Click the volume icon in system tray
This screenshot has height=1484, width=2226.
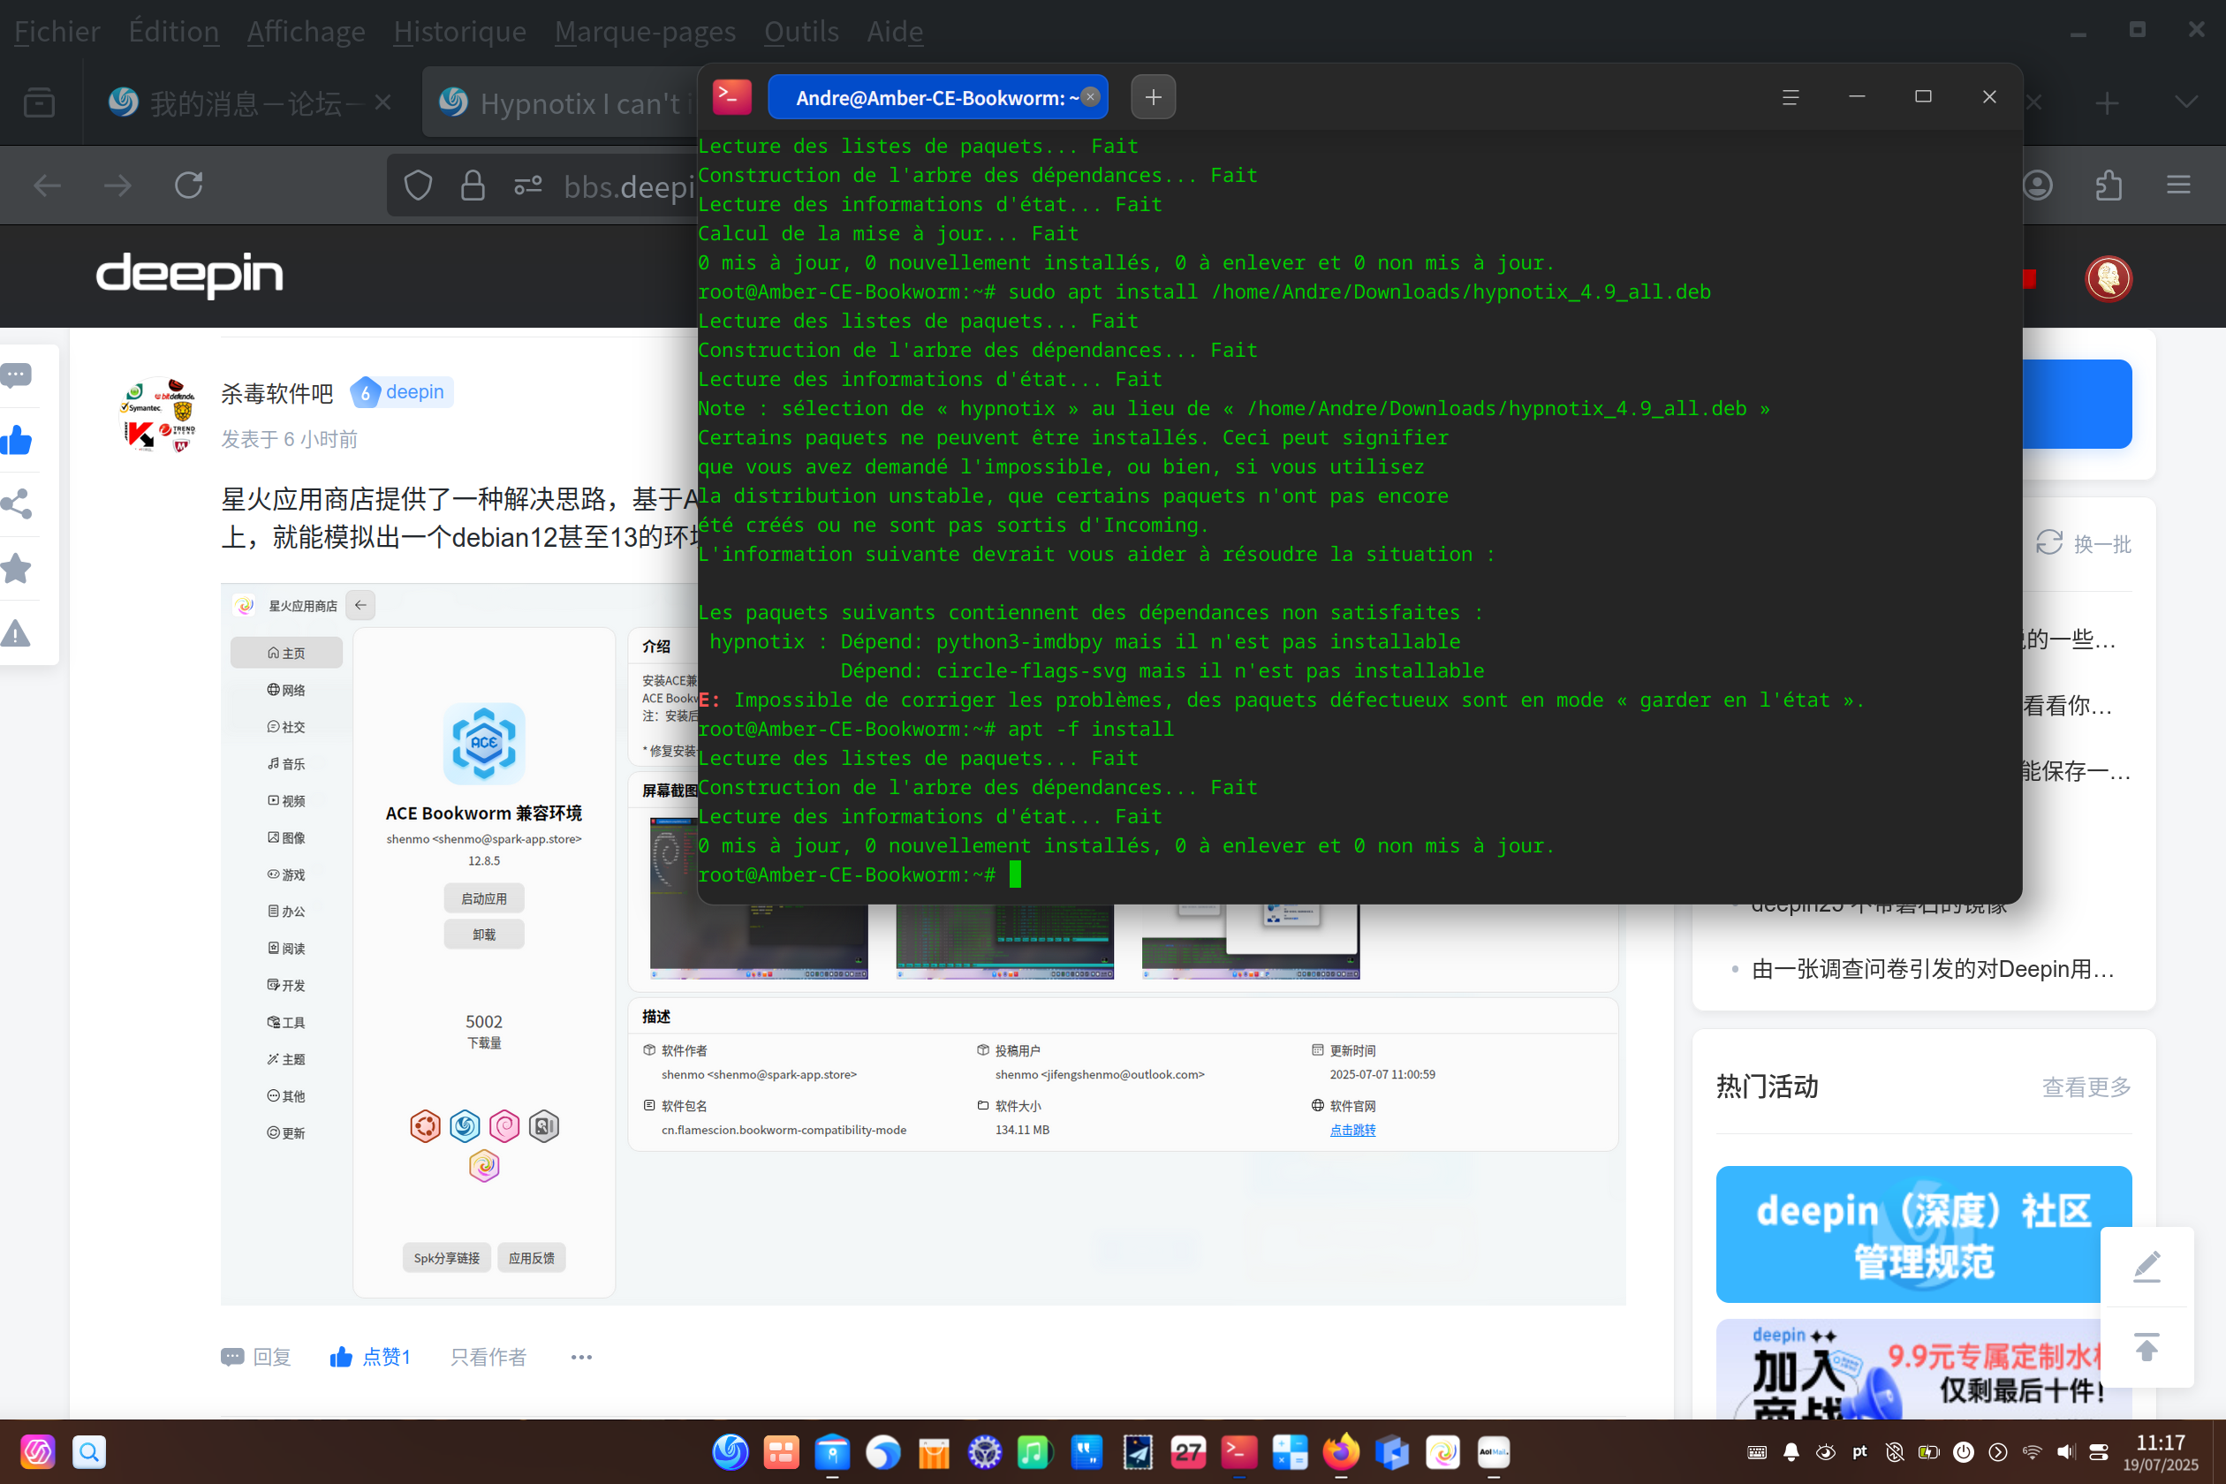point(2065,1452)
